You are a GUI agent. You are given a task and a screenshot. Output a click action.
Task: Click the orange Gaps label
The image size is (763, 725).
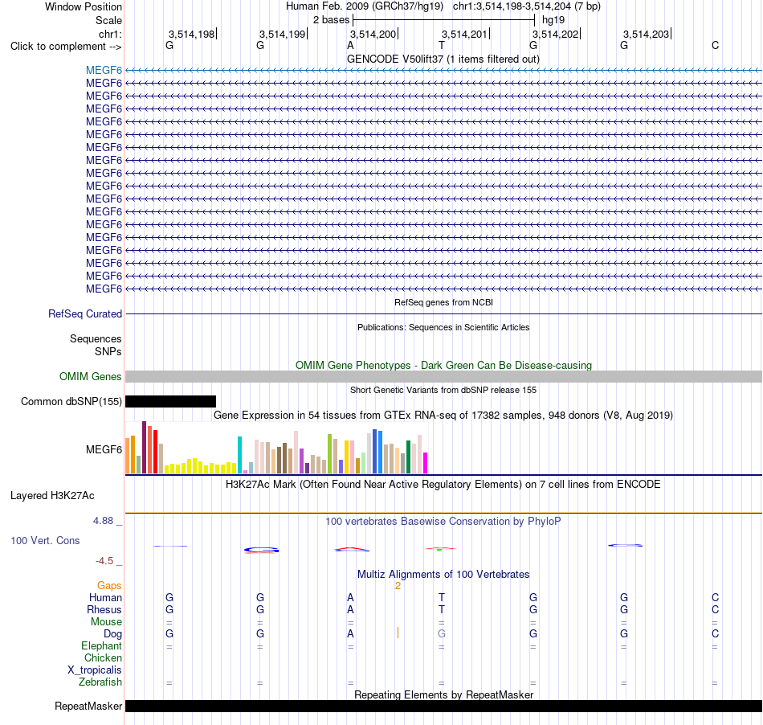coord(109,586)
